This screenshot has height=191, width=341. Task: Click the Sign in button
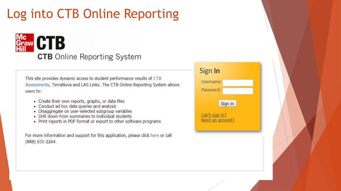click(227, 103)
